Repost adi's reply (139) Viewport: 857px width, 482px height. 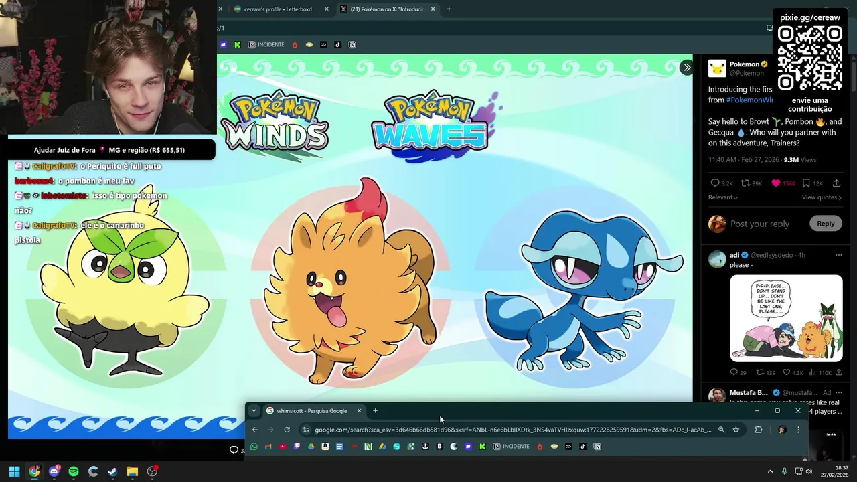(765, 372)
